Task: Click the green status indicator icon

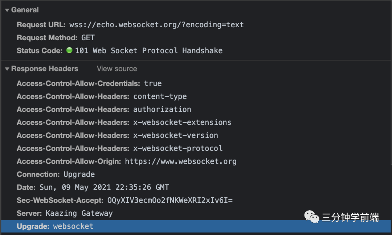Action: [69, 50]
